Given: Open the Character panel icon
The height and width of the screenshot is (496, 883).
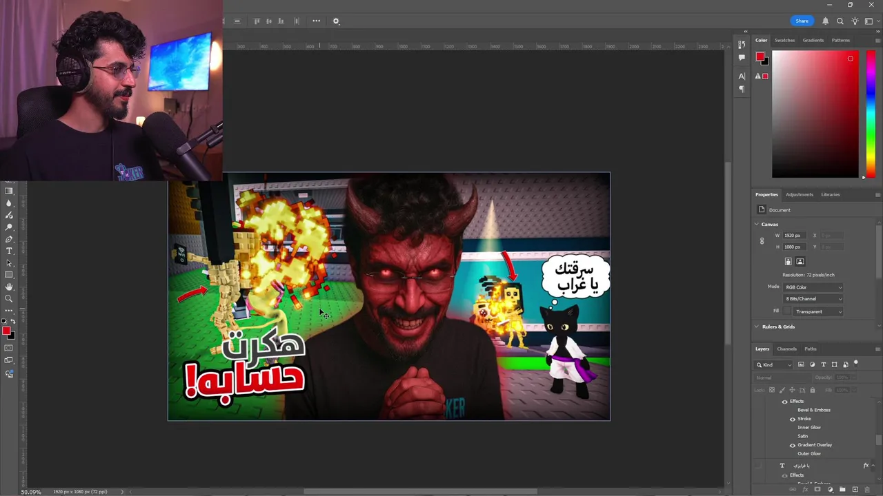Looking at the screenshot, I should (x=742, y=76).
